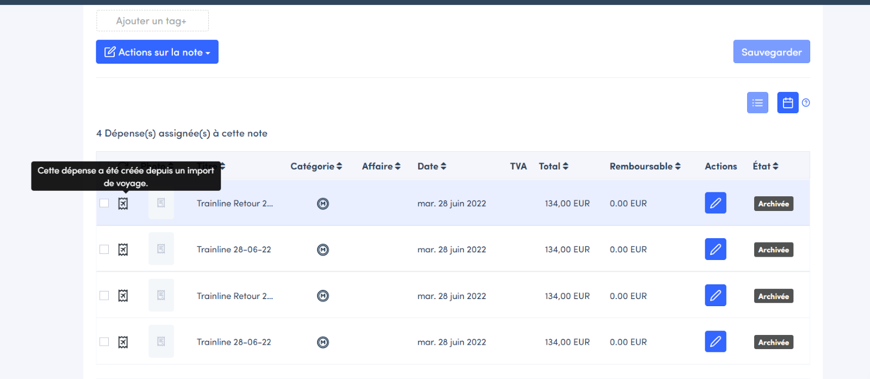This screenshot has height=379, width=870.
Task: Click travel-import icon in third expense row
Action: 123,296
